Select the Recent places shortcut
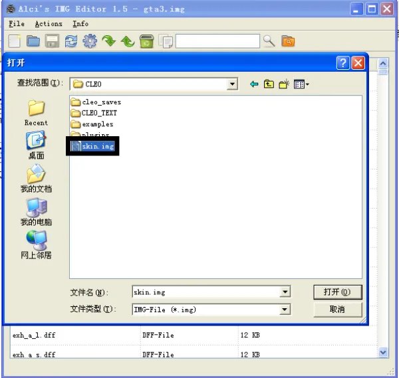This screenshot has width=399, height=378. click(x=36, y=113)
